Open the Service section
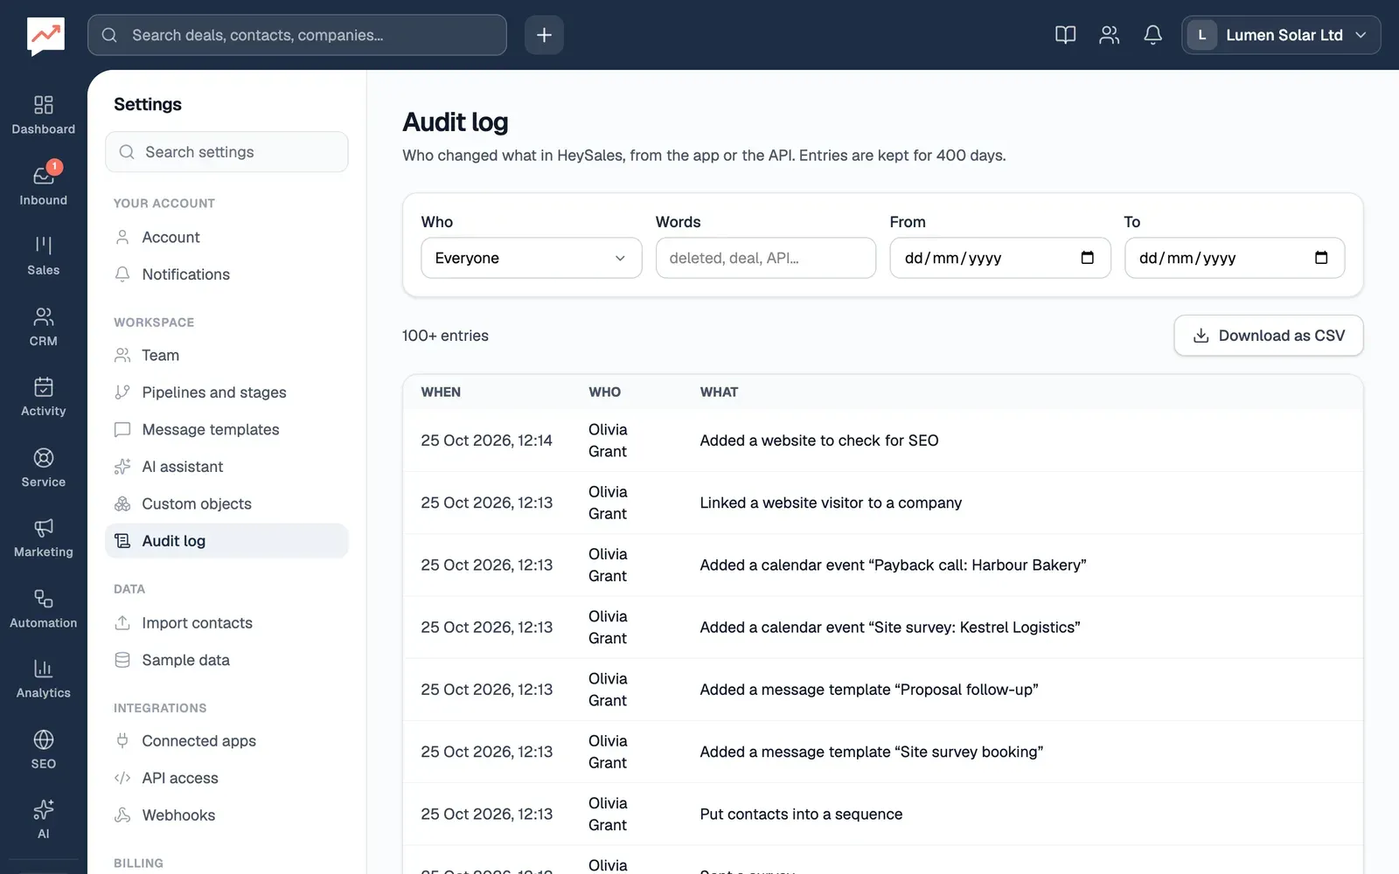Screen dimensions: 1399x874 pyautogui.click(x=43, y=468)
